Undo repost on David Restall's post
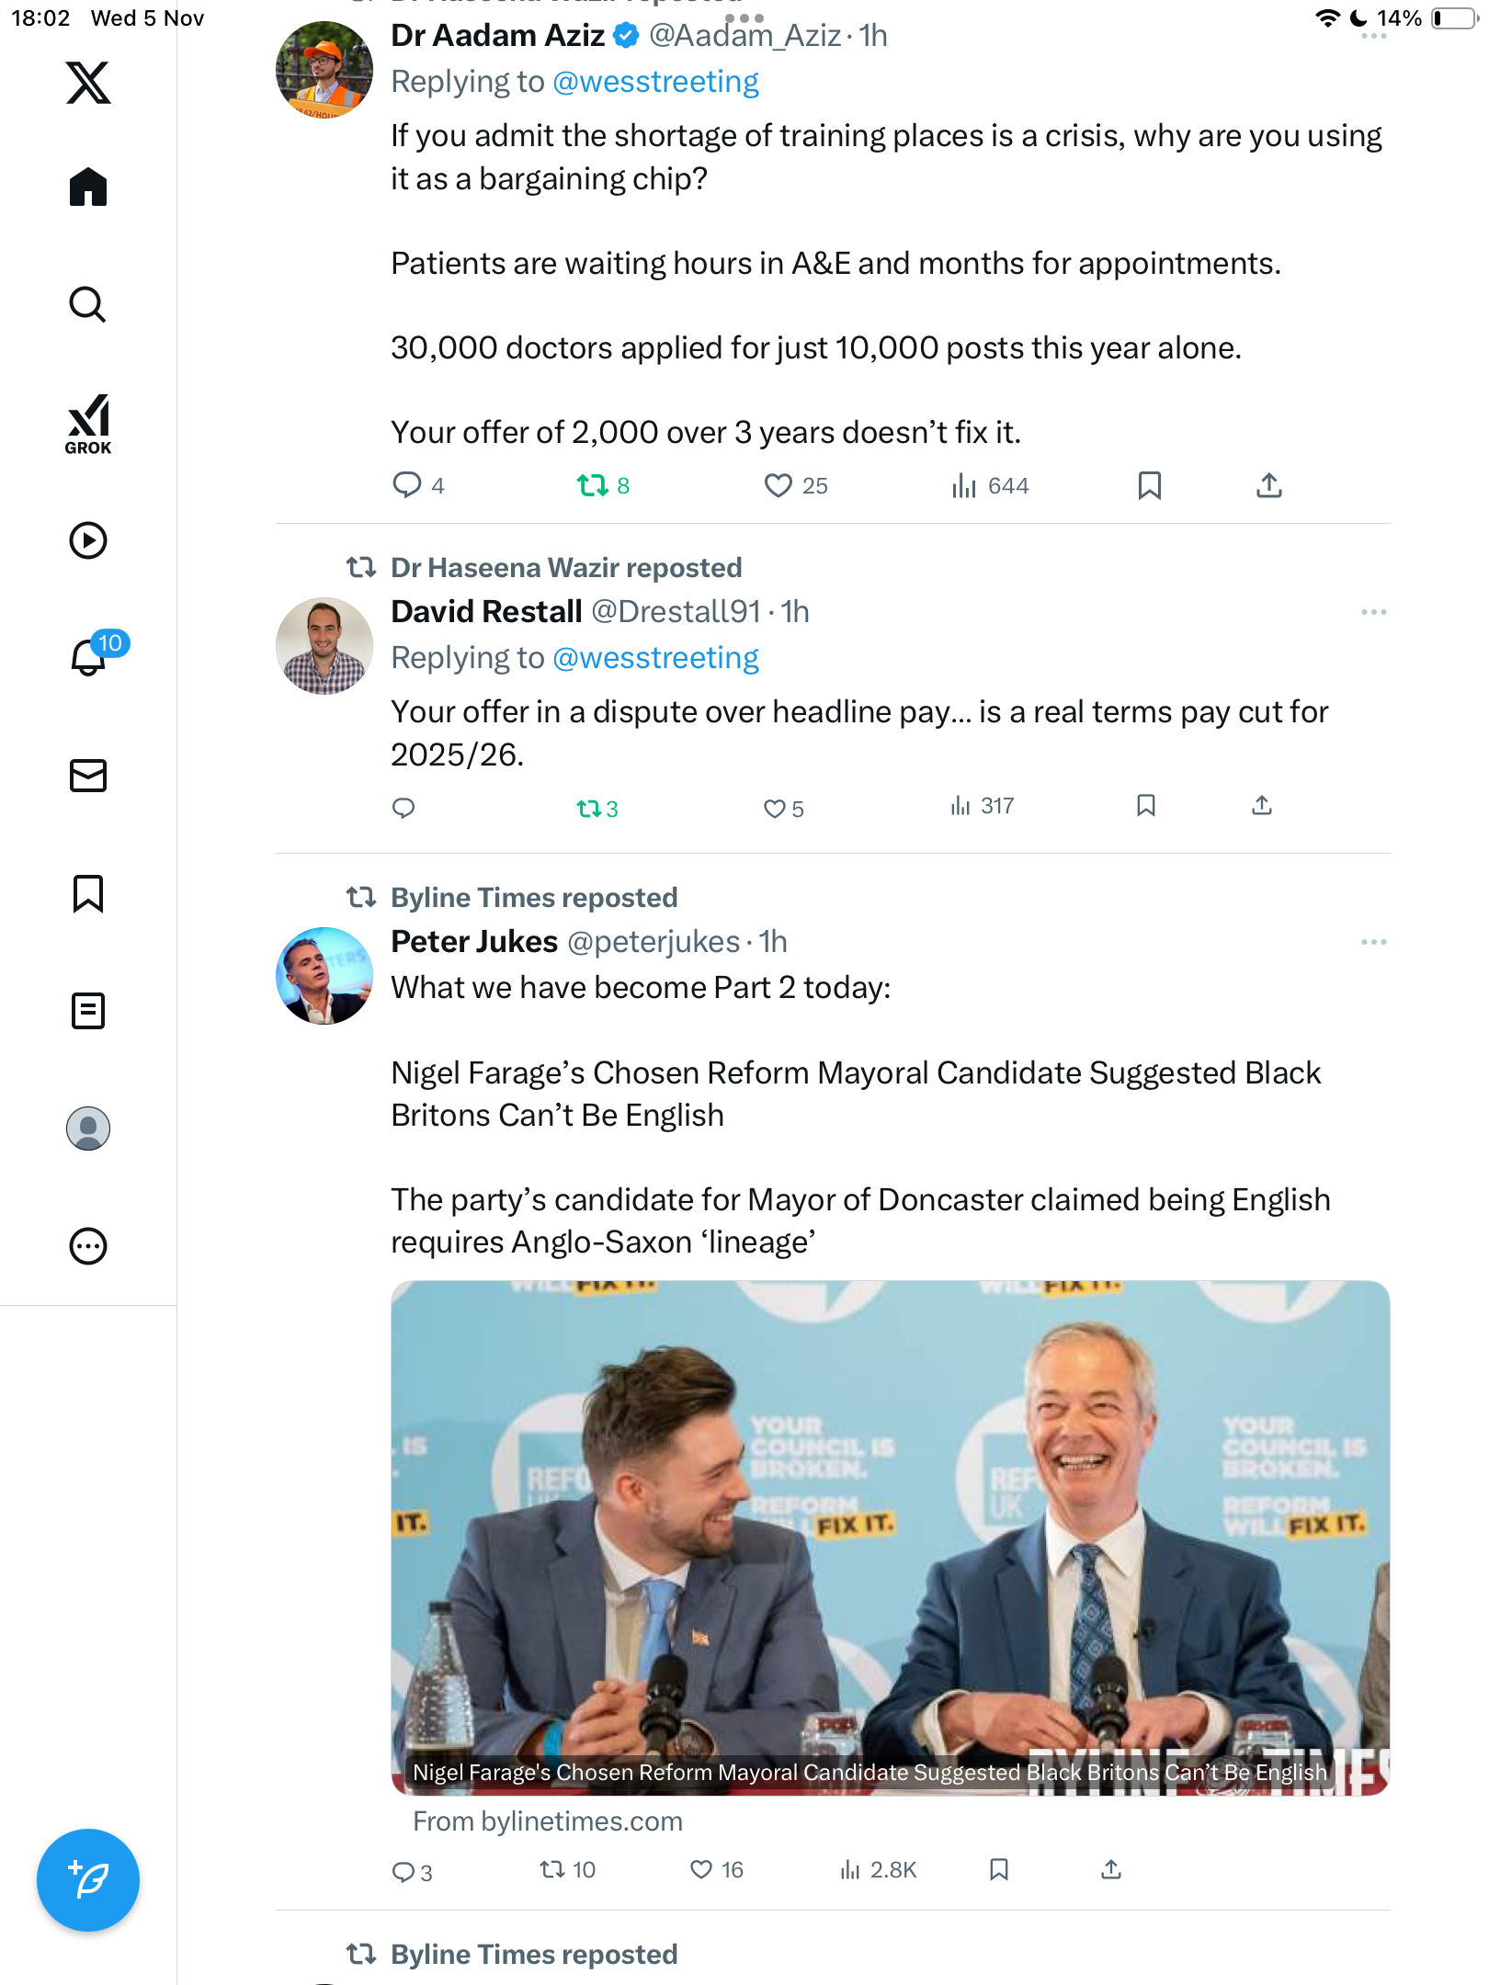 point(588,809)
